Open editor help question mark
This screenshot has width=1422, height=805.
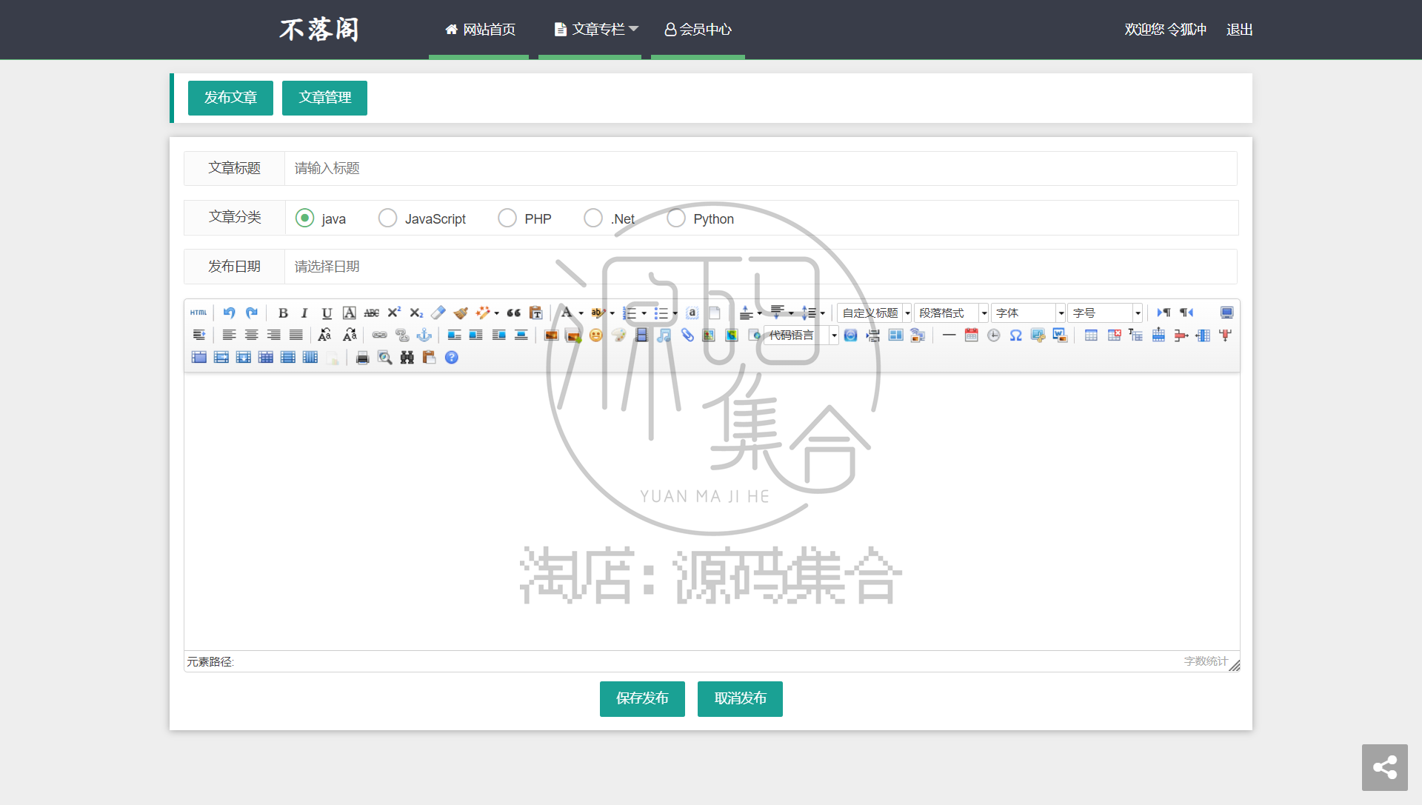(x=452, y=358)
